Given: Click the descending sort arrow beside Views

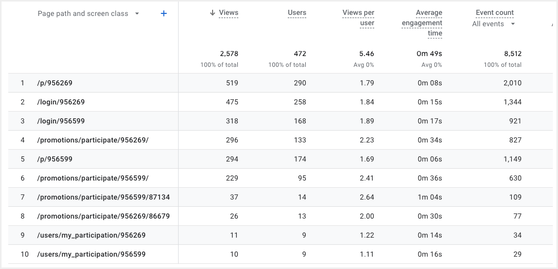Looking at the screenshot, I should pos(212,13).
